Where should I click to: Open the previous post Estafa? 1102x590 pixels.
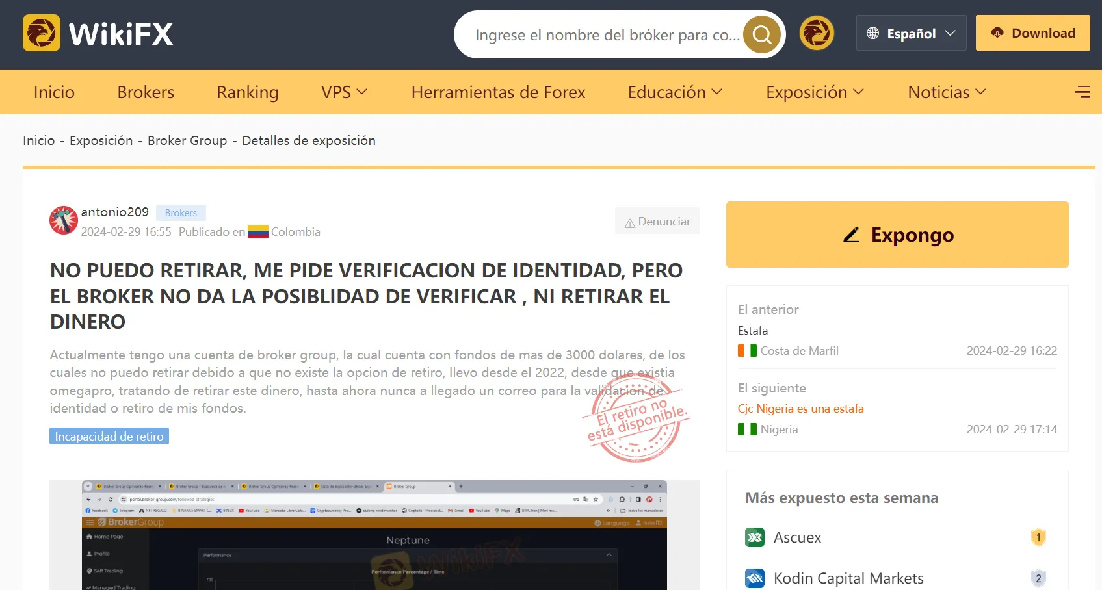tap(753, 331)
